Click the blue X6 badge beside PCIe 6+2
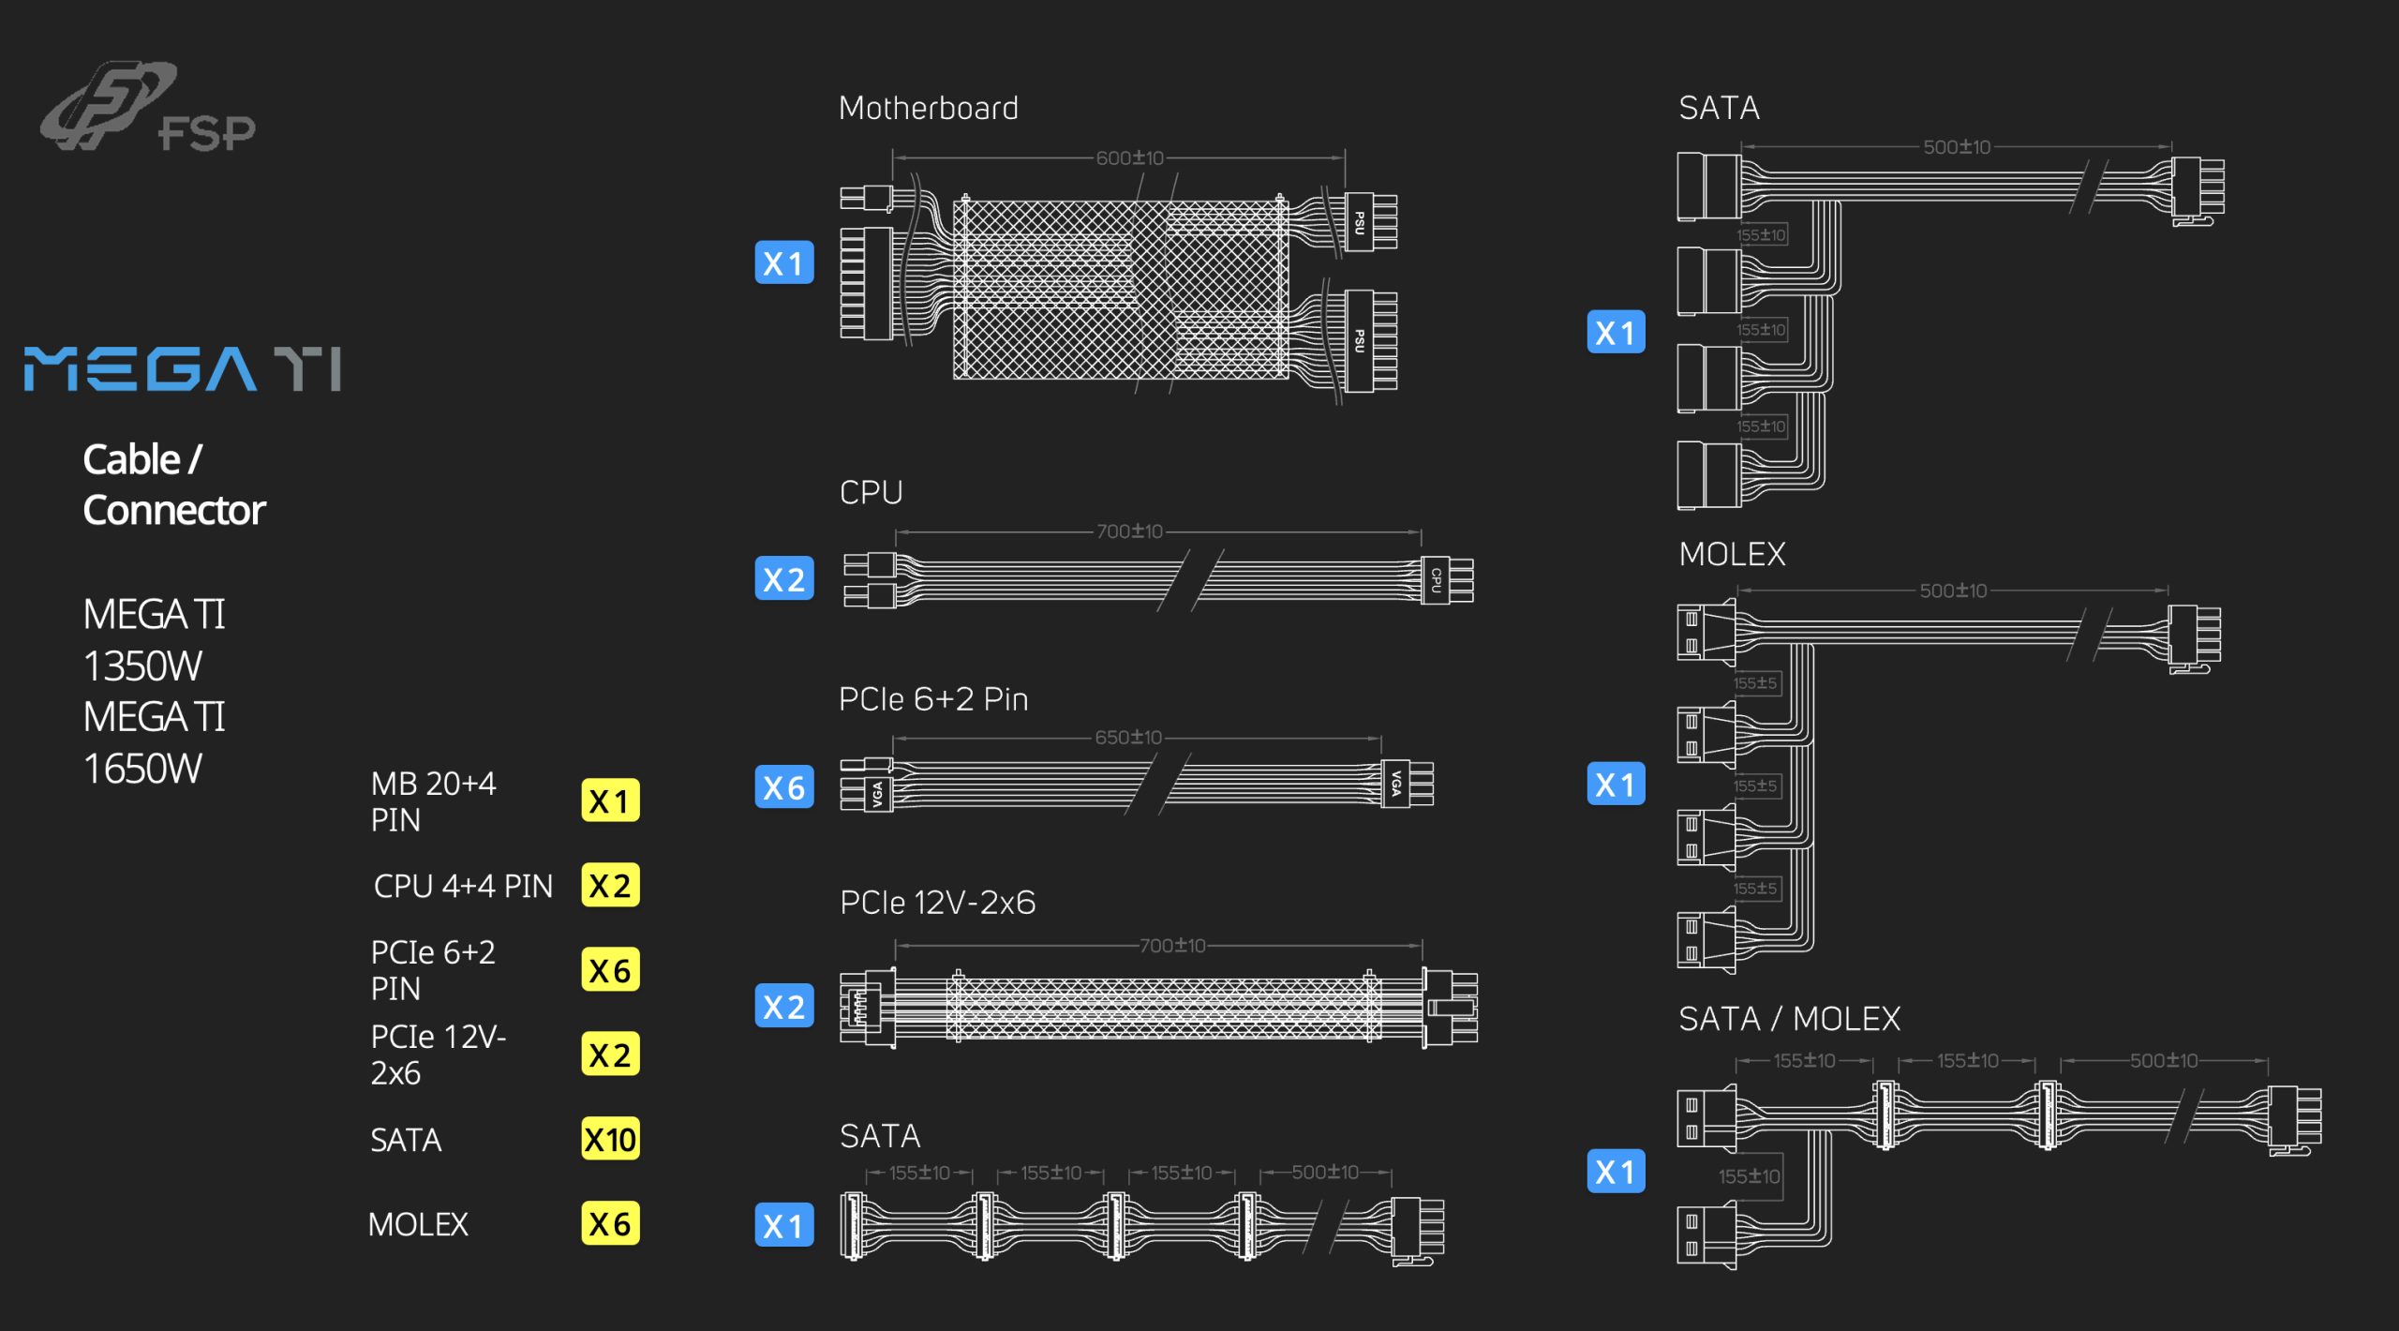The image size is (2399, 1331). tap(783, 786)
